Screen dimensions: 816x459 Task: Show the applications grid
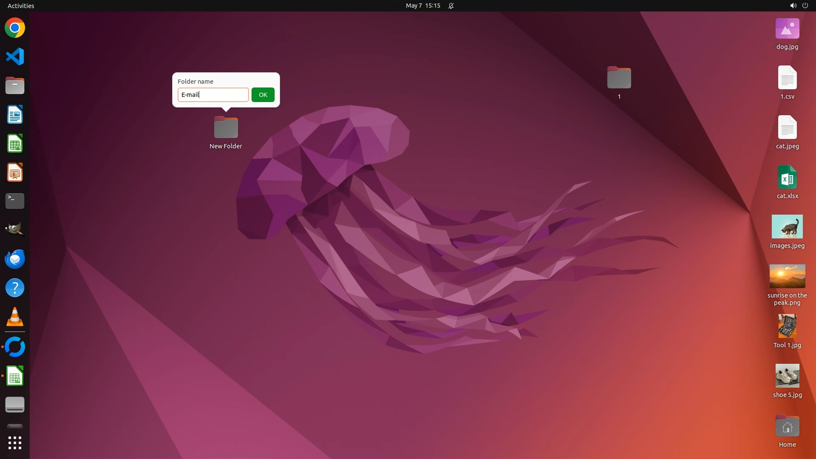click(x=15, y=443)
